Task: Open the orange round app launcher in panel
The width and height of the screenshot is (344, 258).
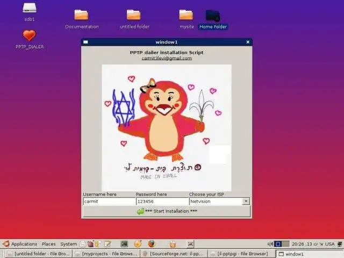Action: (138, 243)
